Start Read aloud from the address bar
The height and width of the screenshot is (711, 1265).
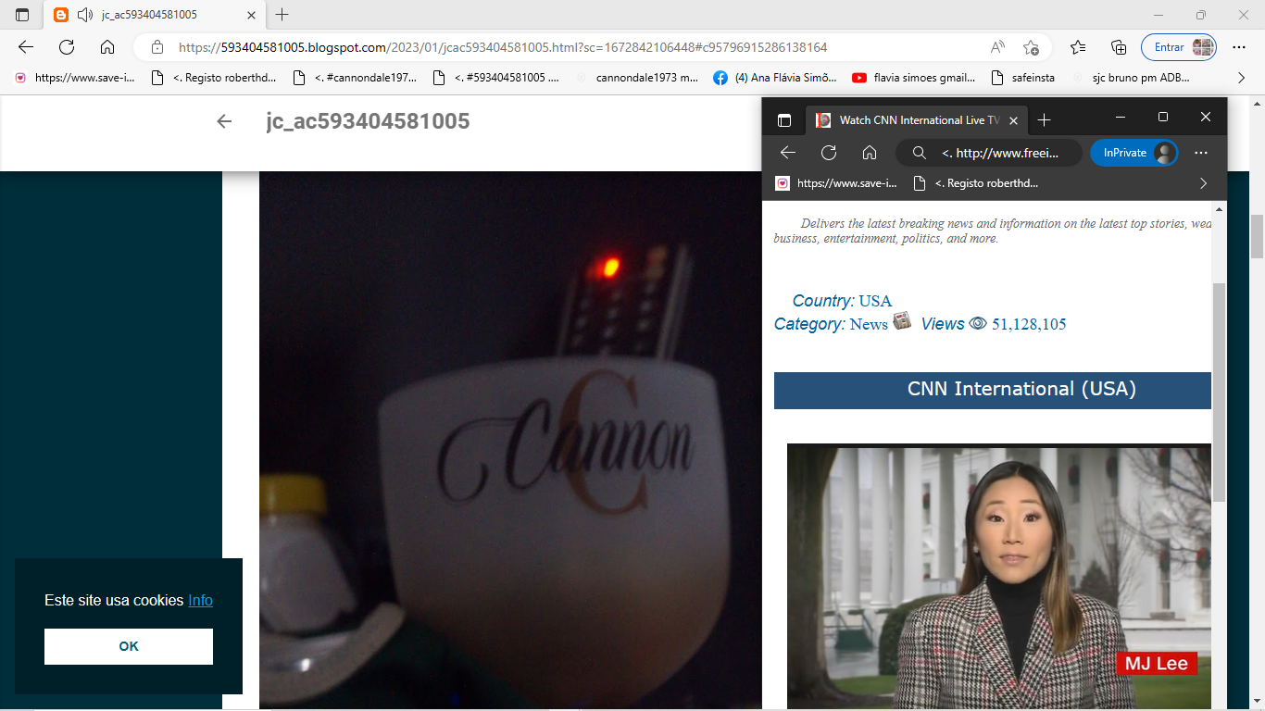(997, 47)
